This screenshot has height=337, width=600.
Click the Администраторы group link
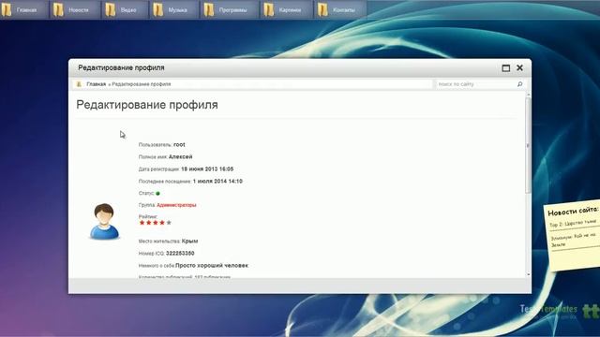pyautogui.click(x=176, y=205)
